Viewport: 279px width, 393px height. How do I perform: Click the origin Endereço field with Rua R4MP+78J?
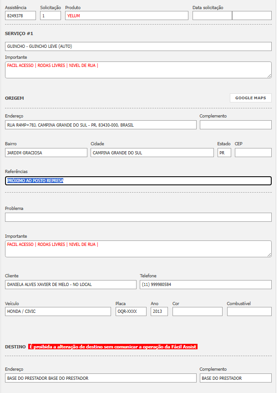point(101,125)
